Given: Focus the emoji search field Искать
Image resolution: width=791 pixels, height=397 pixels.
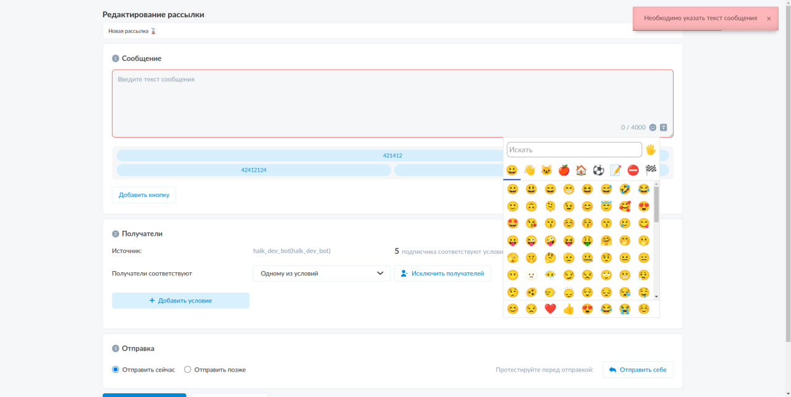Looking at the screenshot, I should (574, 149).
